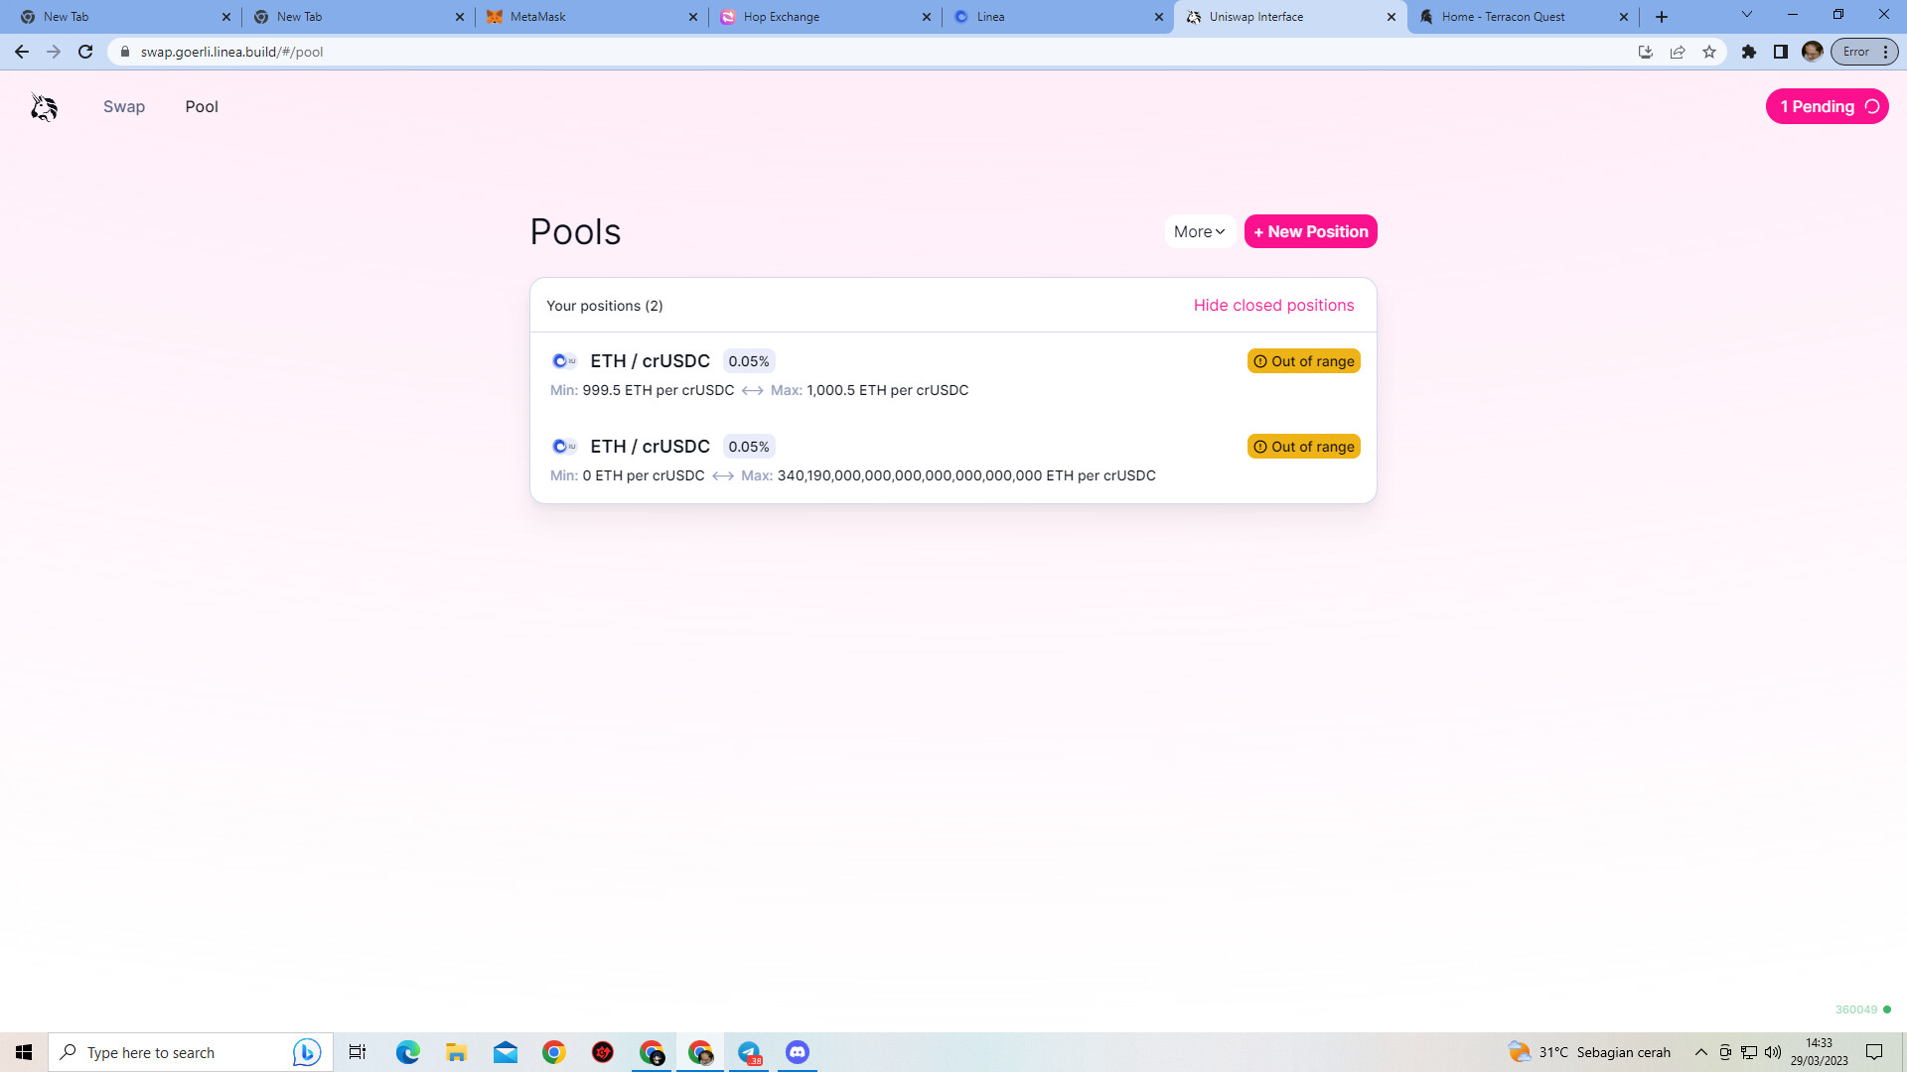Open the notification center icon
This screenshot has height=1072, width=1907.
(x=1874, y=1052)
